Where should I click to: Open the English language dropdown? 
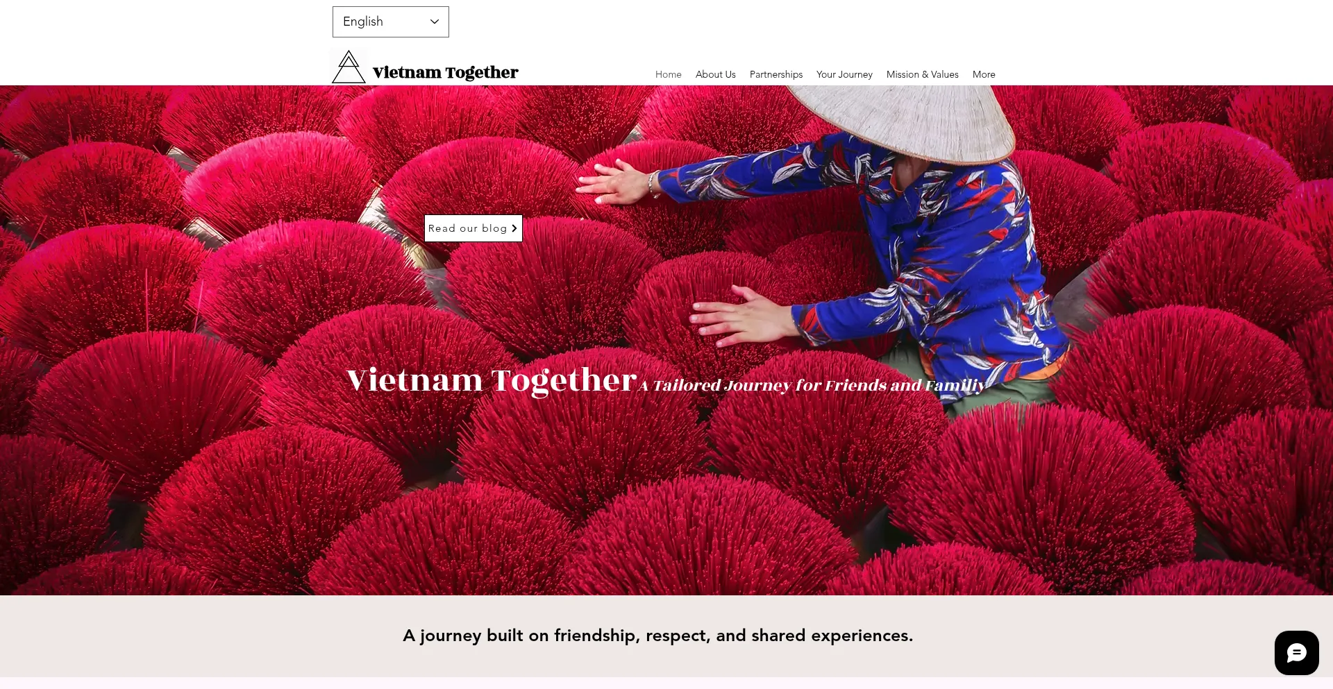[390, 22]
